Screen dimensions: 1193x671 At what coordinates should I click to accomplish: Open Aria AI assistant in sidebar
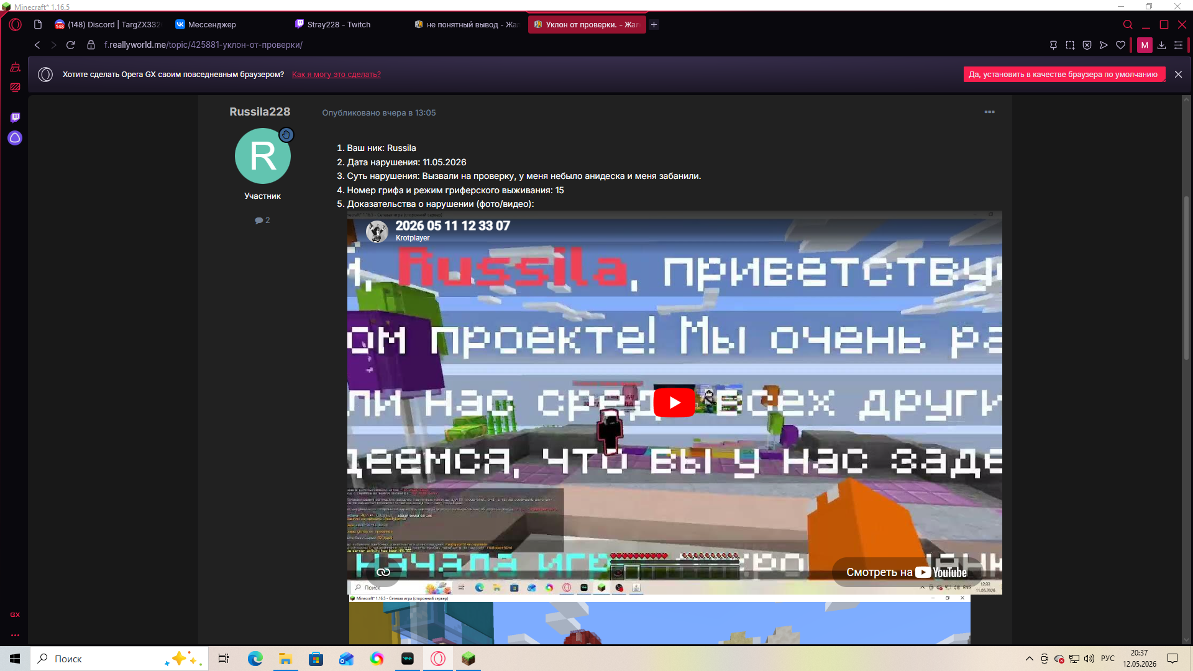pos(15,138)
